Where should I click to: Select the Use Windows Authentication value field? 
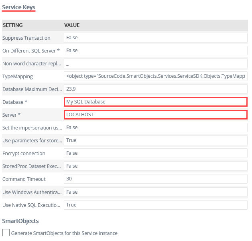(155, 192)
